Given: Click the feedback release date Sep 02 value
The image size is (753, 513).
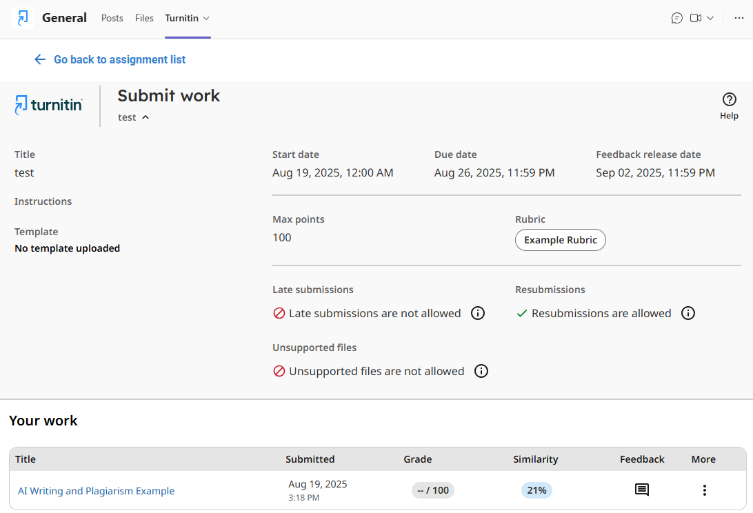Looking at the screenshot, I should coord(656,173).
